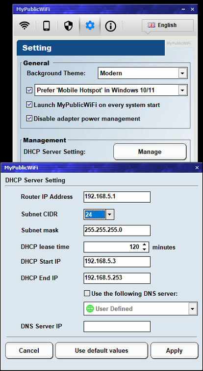203x371 pixels.
Task: Open the Subnet CIDR dropdown
Action: point(110,215)
